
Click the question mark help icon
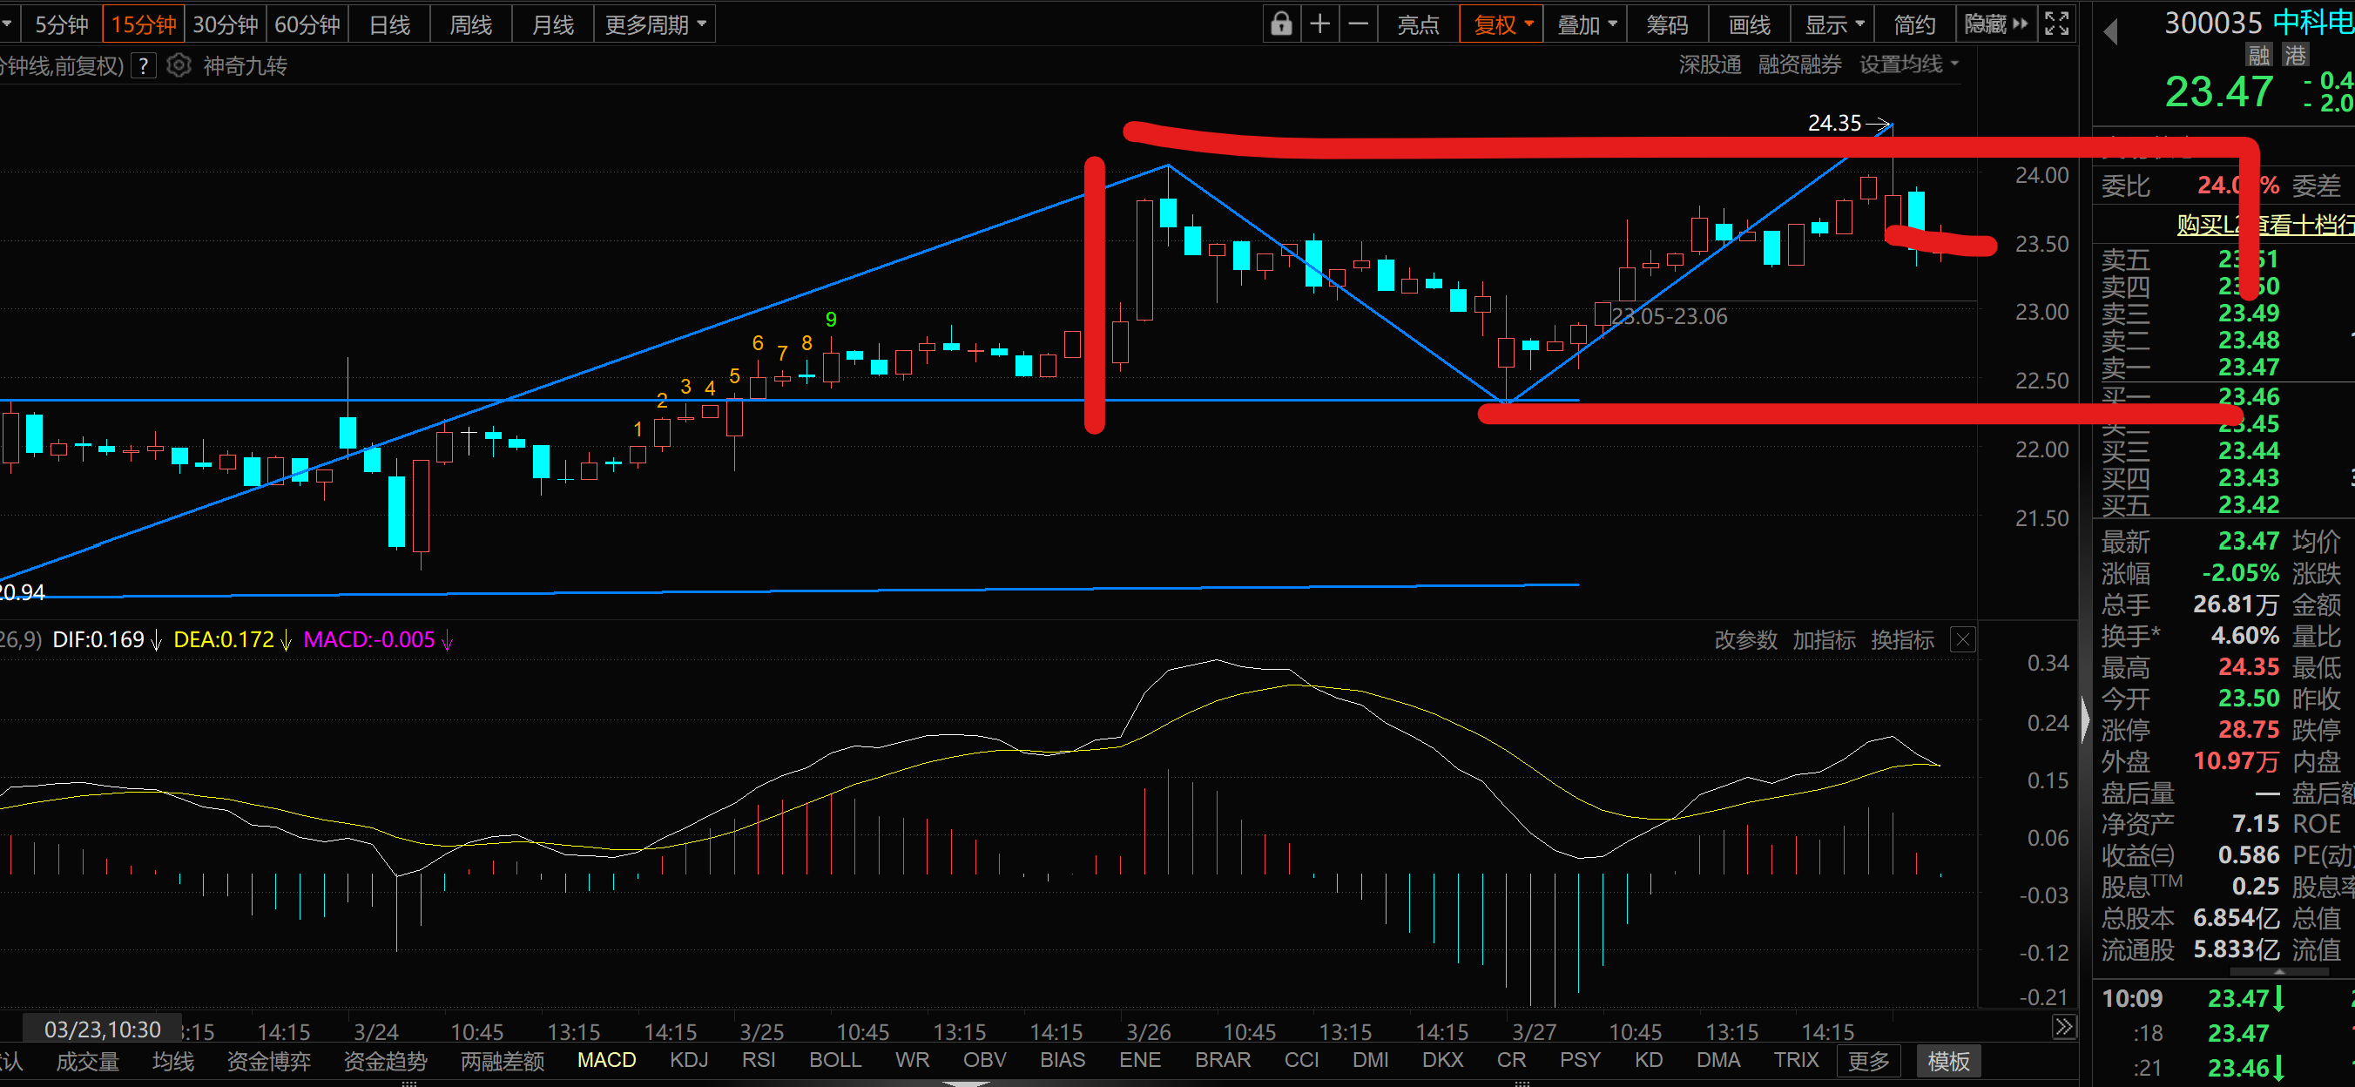(144, 66)
